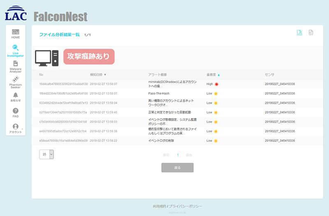The image size is (329, 216).
Task: Go to the next page link
Action: pyautogui.click(x=189, y=155)
